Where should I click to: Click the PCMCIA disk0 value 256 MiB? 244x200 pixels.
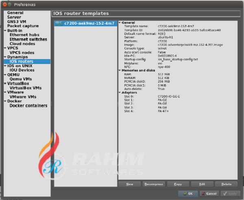coord(164,81)
